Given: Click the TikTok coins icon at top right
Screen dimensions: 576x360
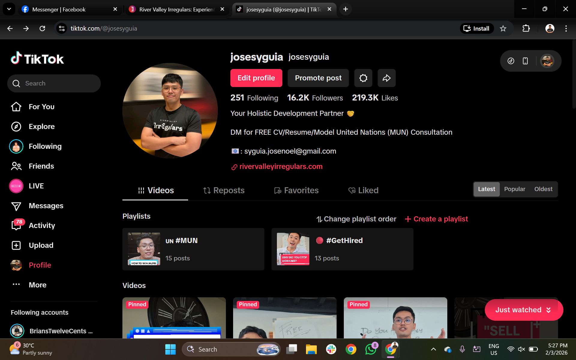Looking at the screenshot, I should coord(511,61).
